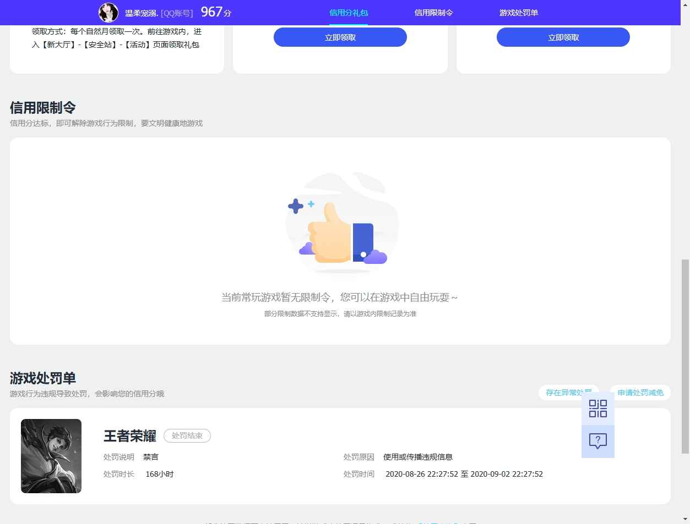
Task: Click the 王者荣耀 game title
Action: tap(130, 436)
